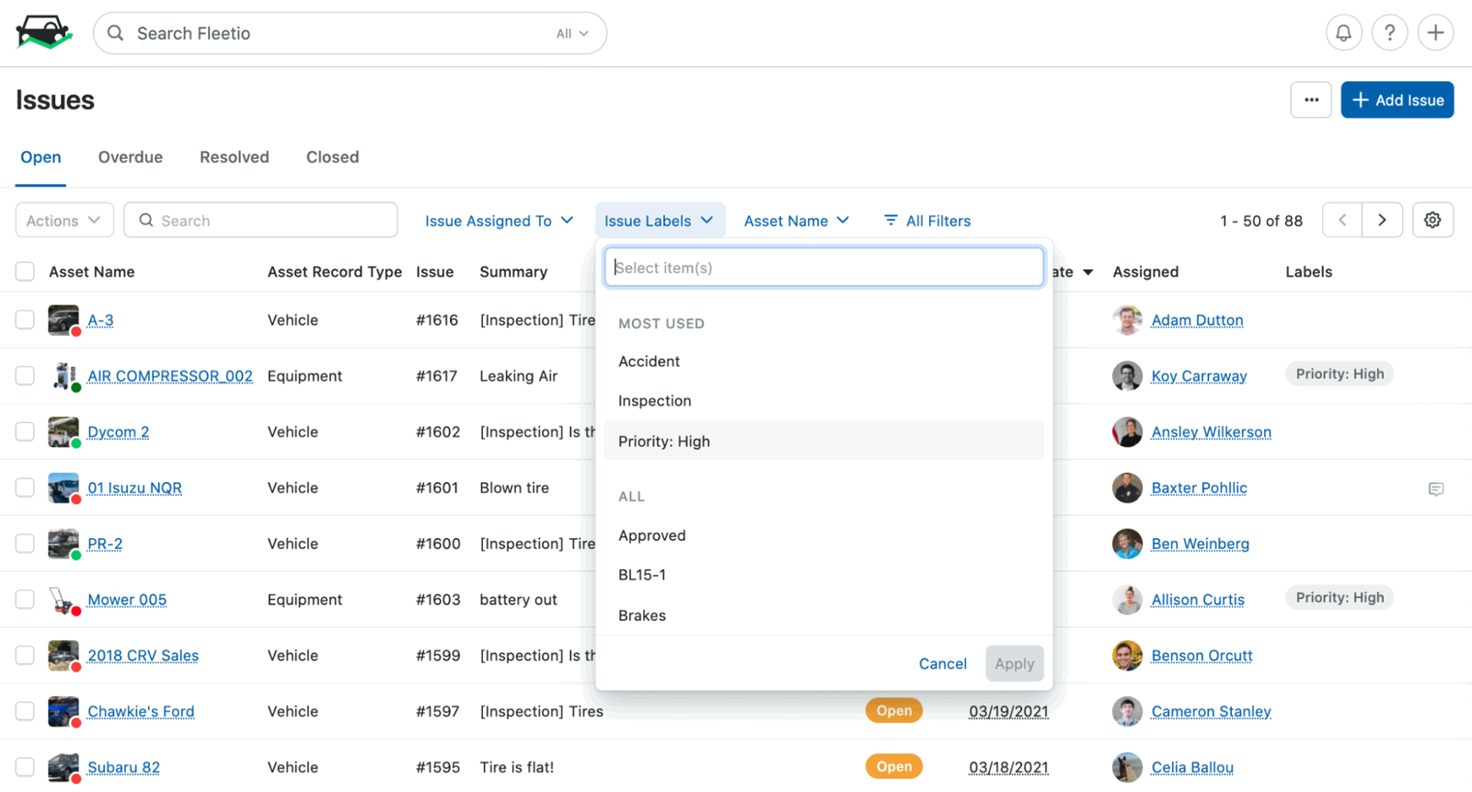Switch to the Resolved tab
Image resolution: width=1472 pixels, height=792 pixels.
click(x=235, y=157)
